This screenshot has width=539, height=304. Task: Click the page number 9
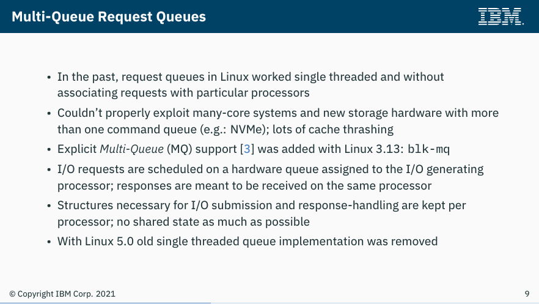(527, 294)
